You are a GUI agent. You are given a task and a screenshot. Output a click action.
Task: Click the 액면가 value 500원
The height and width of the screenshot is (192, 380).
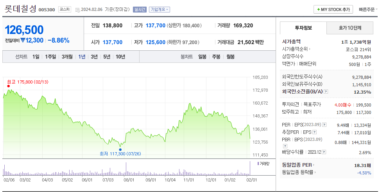click(x=354, y=64)
